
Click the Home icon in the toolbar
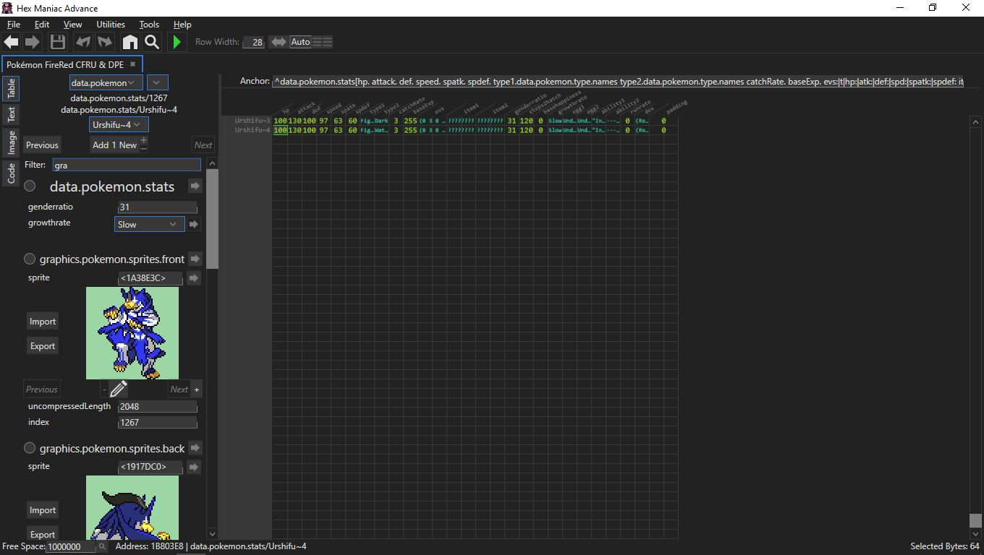point(130,42)
